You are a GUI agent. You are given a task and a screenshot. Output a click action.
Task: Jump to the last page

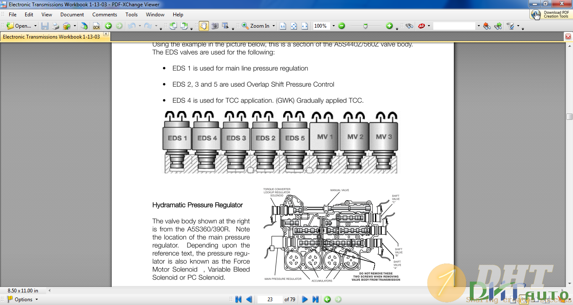click(x=315, y=299)
